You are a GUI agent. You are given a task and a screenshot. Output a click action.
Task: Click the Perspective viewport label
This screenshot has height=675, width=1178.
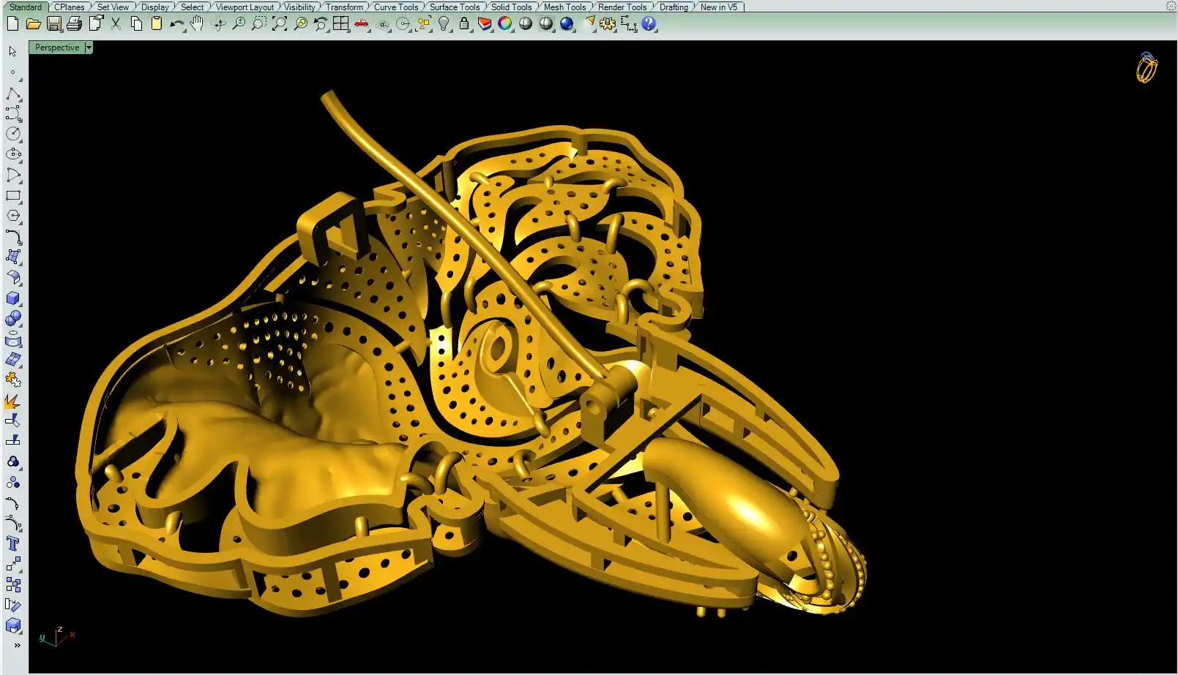click(57, 48)
